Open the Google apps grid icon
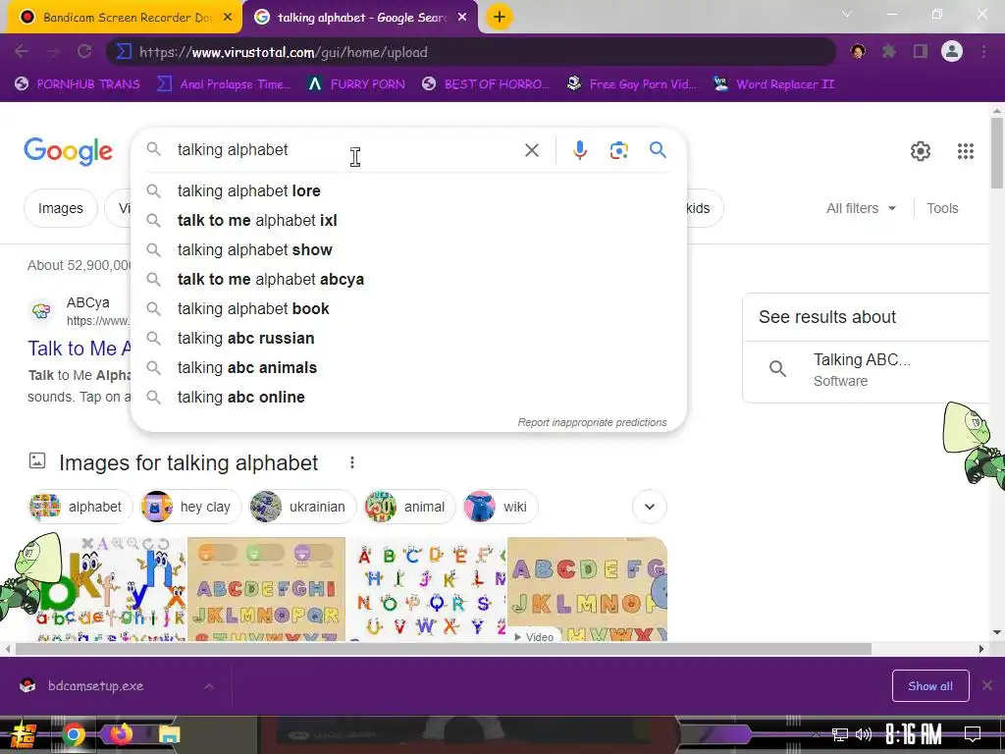This screenshot has height=754, width=1005. coord(966,151)
